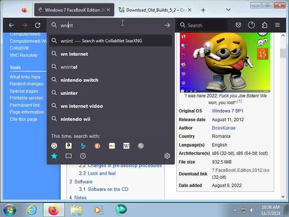Open CollabVM sidebar link
289x217 pixels.
tap(19, 48)
